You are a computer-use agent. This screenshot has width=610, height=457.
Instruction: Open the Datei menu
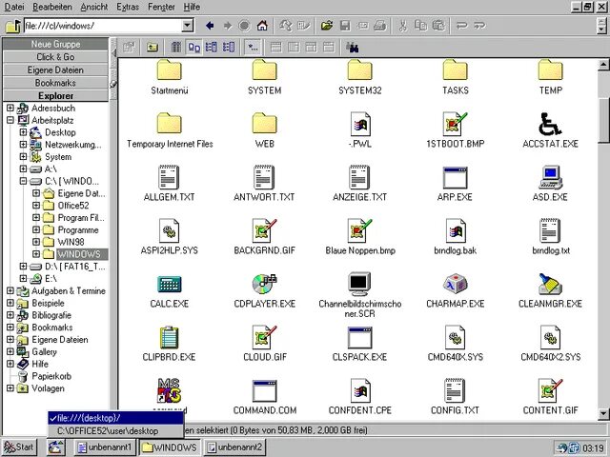tap(14, 7)
